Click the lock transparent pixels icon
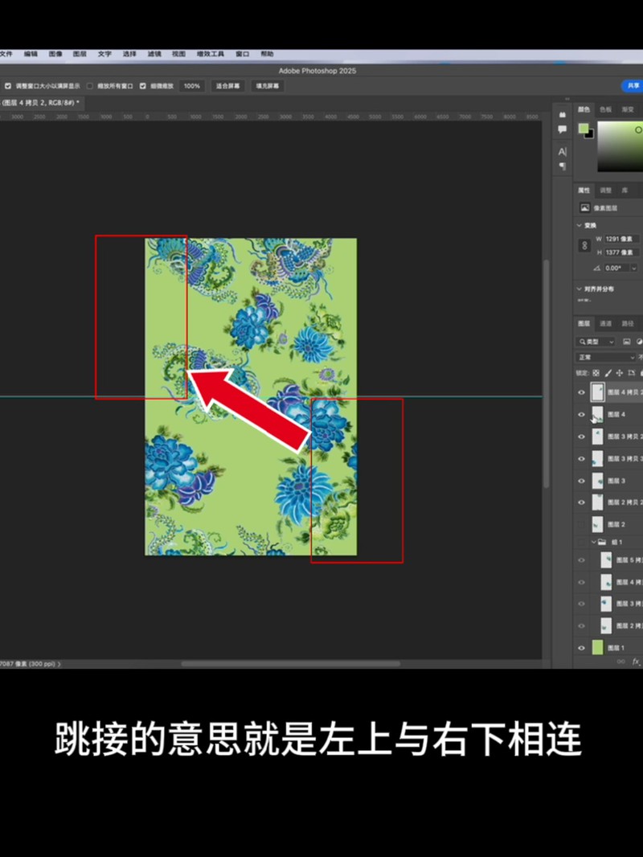 (596, 373)
